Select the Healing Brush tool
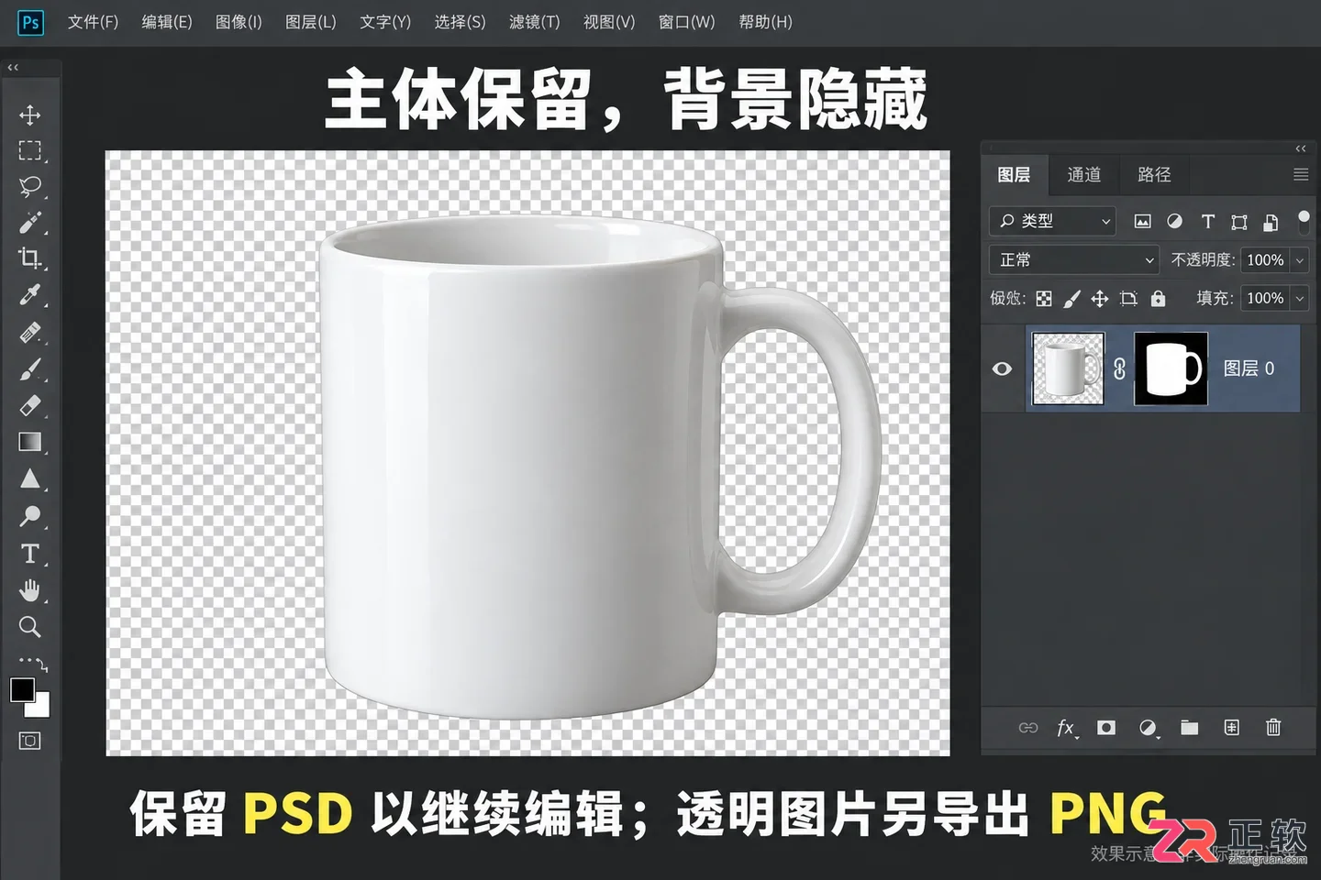 pyautogui.click(x=29, y=332)
